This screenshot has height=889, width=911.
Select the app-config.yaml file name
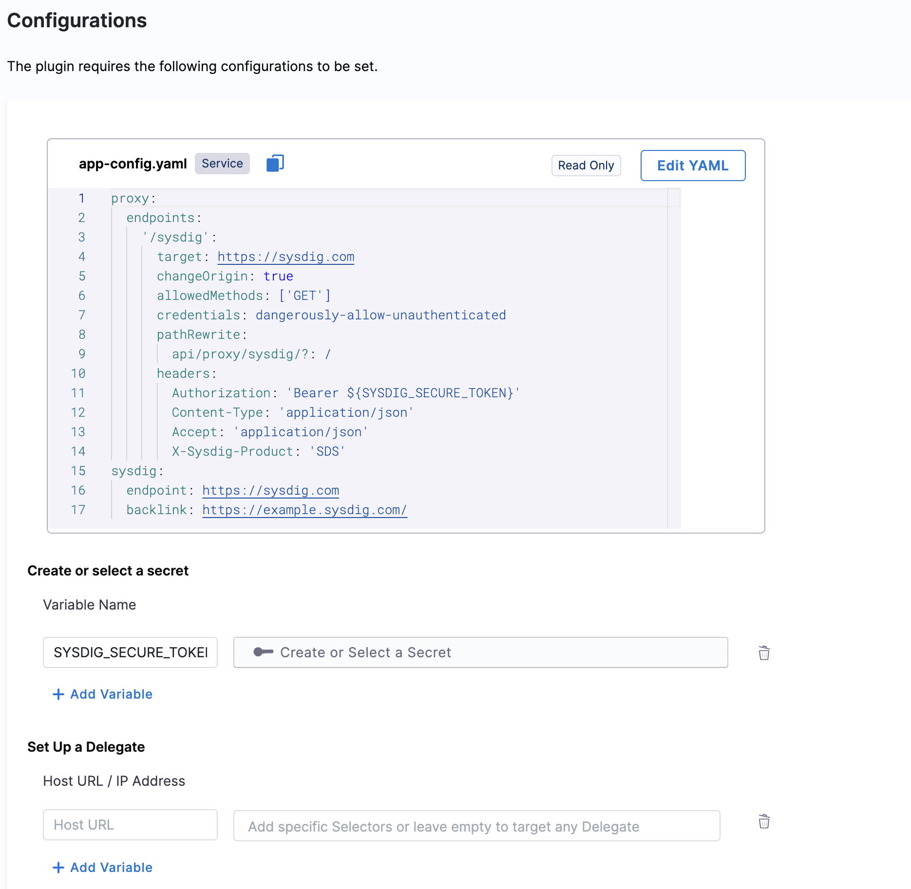(x=133, y=164)
